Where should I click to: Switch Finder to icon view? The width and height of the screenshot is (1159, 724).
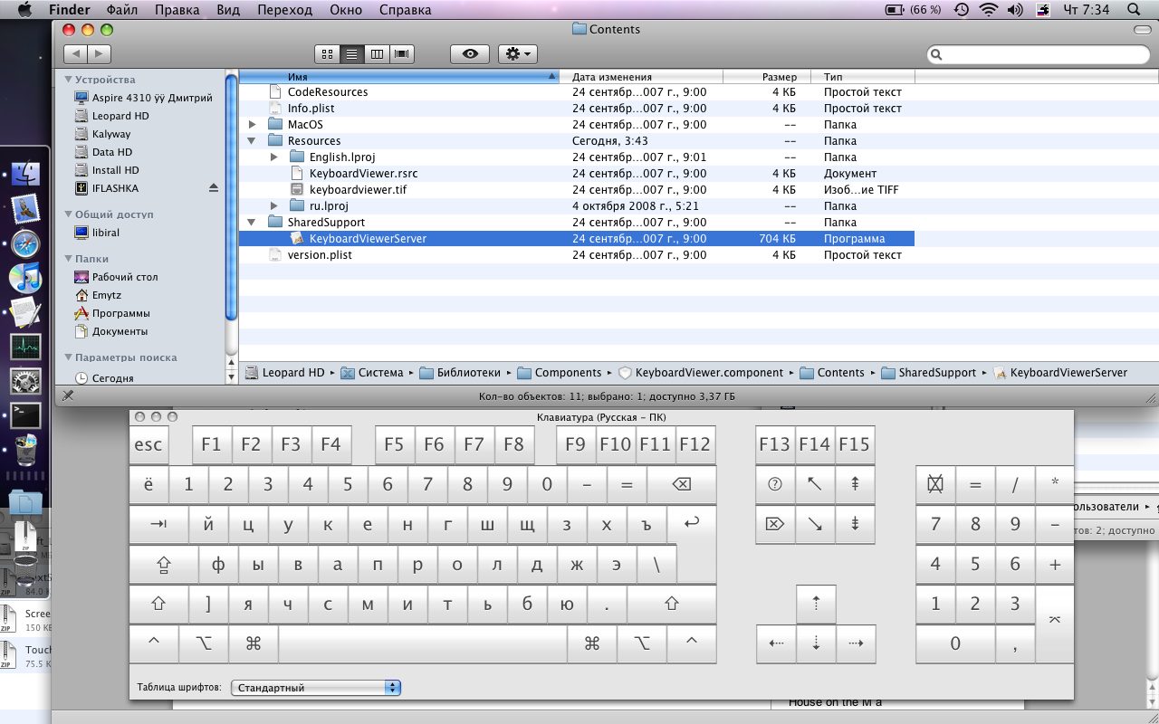click(x=327, y=54)
